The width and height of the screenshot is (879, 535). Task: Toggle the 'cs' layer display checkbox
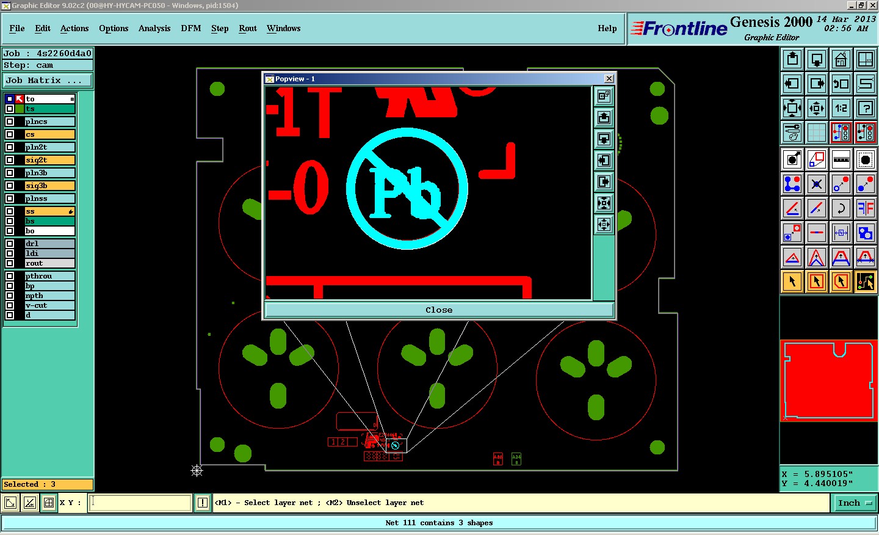[10, 134]
